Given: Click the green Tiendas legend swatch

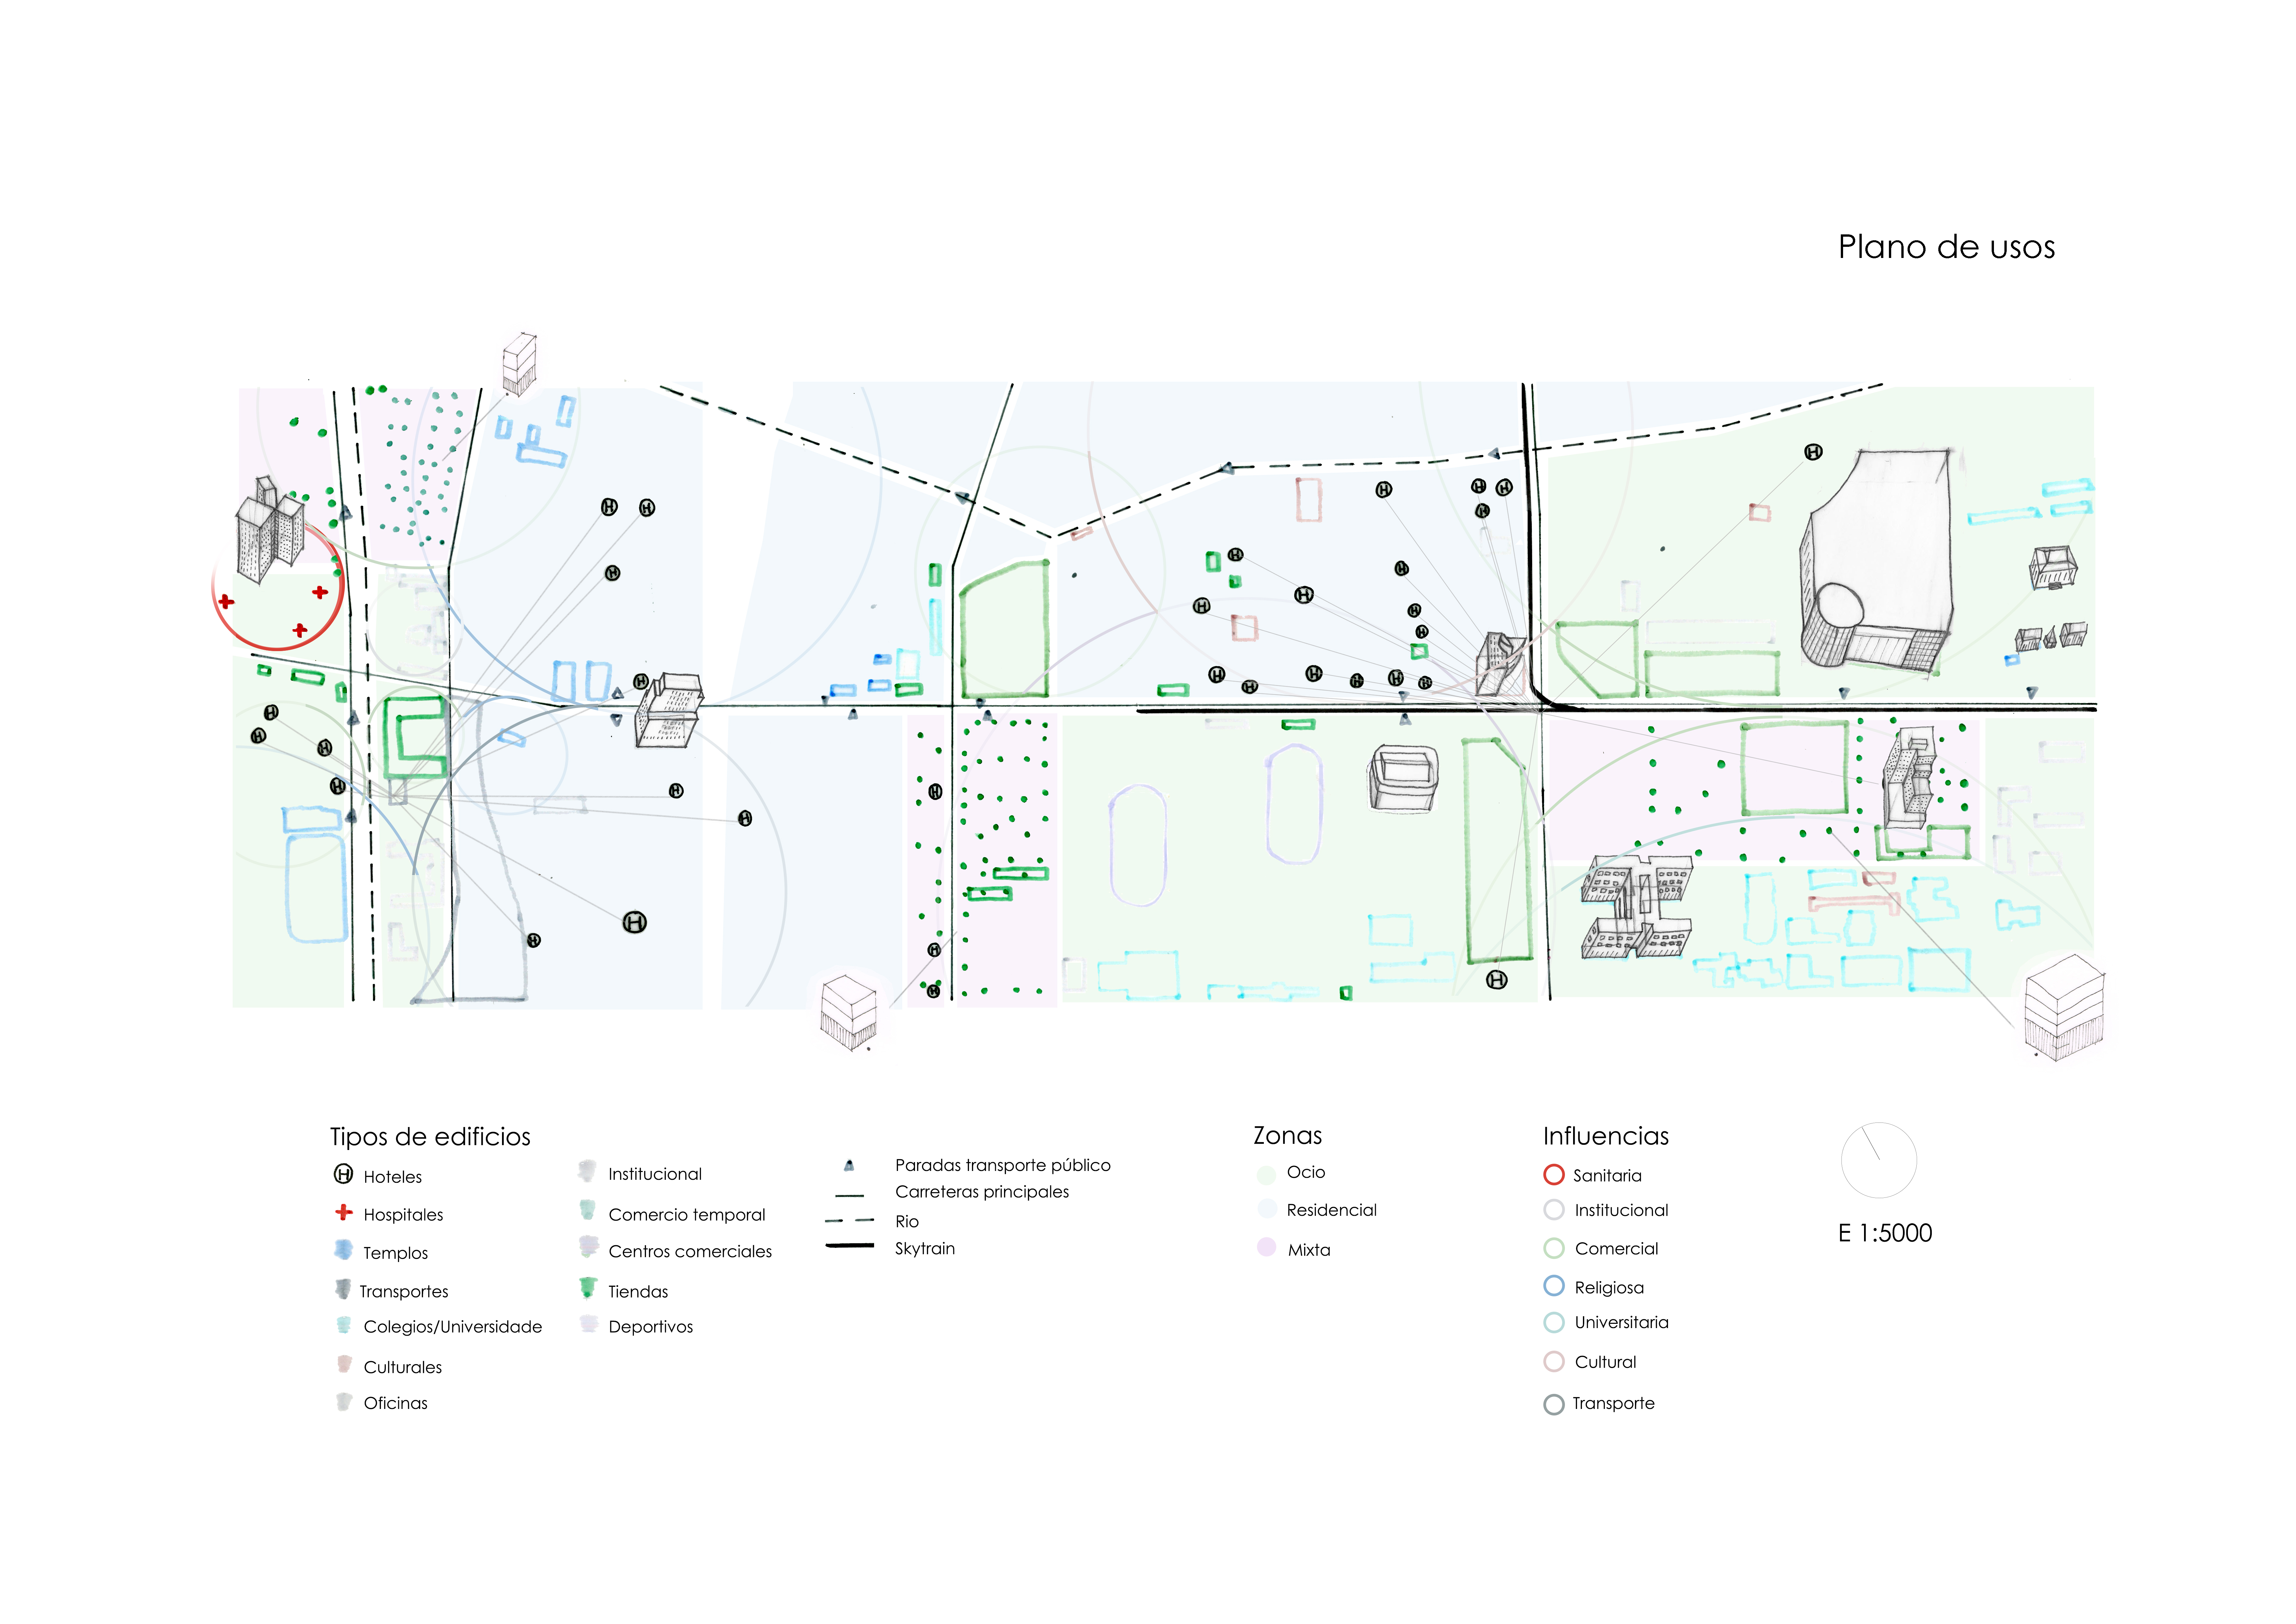Looking at the screenshot, I should pyautogui.click(x=588, y=1288).
